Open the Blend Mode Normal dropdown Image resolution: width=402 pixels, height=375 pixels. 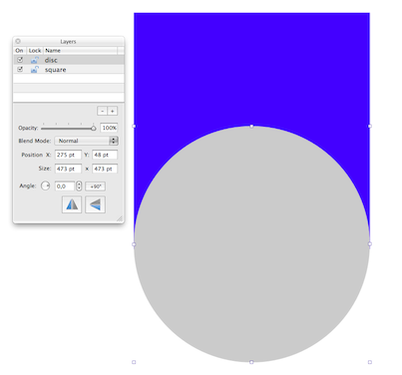tap(87, 141)
